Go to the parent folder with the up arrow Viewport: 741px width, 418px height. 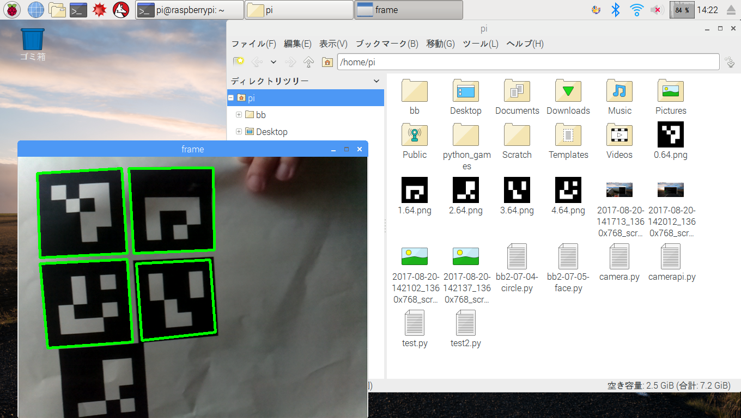pos(308,62)
